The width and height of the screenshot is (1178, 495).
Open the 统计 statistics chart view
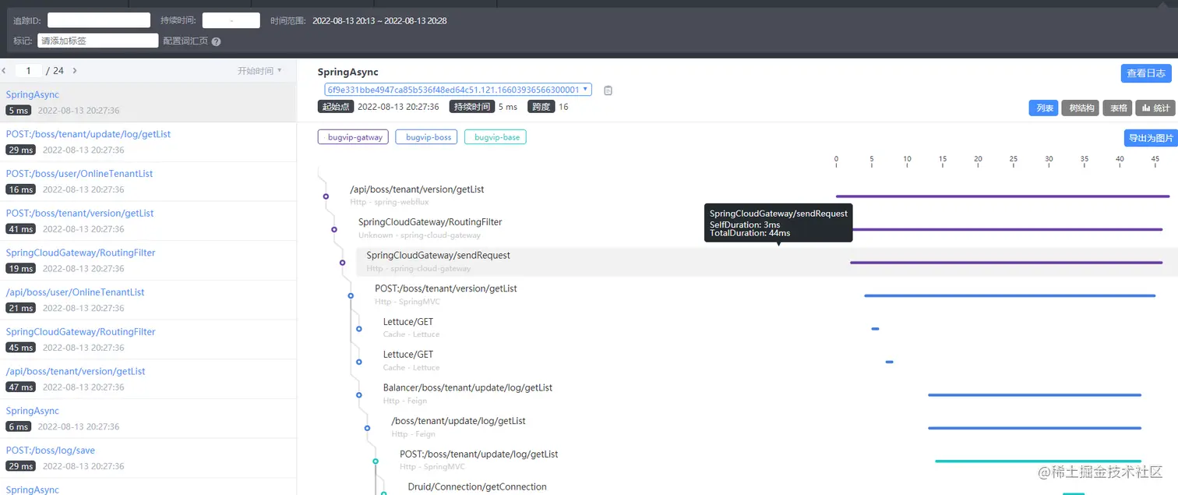1155,108
